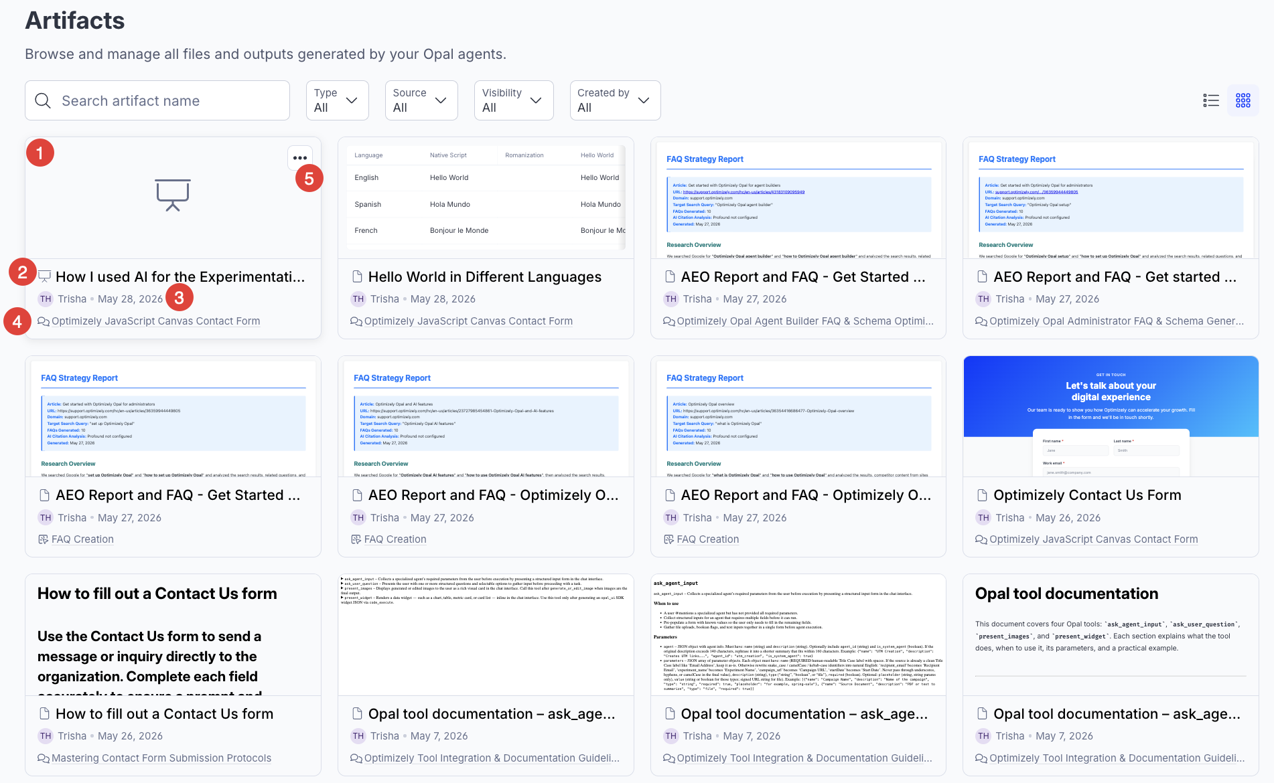
Task: Open 'How to fill out a Contact Us form' thumbnail preview
Action: pos(173,634)
